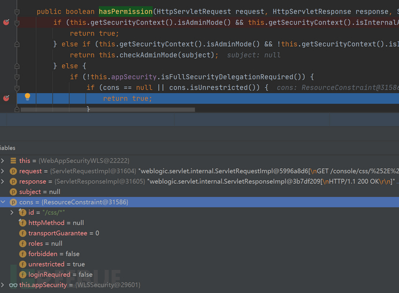Collapse fold marker at isFullSecurityDelegationRequired line
Screen dimensions: 399x293
(x=17, y=77)
